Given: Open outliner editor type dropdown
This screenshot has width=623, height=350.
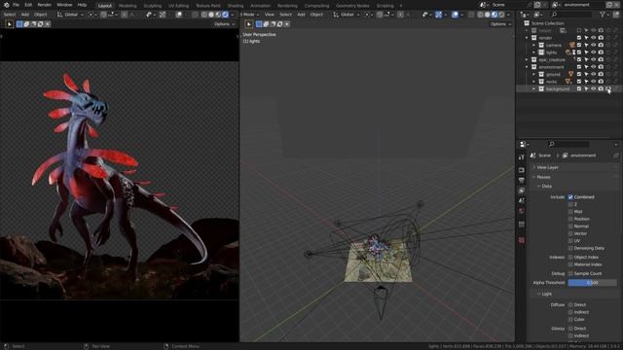Looking at the screenshot, I should (526, 15).
